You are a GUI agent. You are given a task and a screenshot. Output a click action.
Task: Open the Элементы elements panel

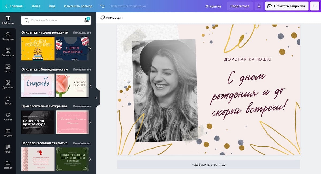pos(8,52)
